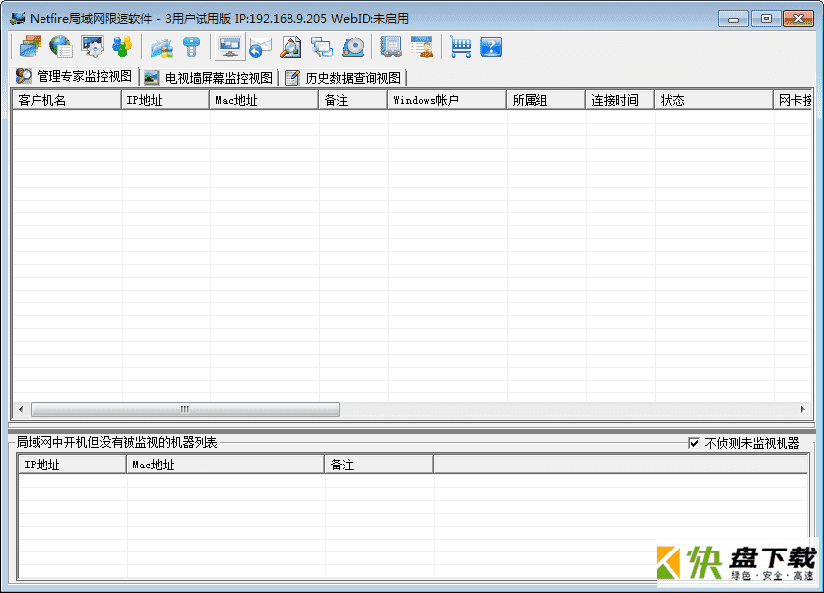This screenshot has height=593, width=824.
Task: Click the shopping cart purchase icon
Action: tap(460, 46)
